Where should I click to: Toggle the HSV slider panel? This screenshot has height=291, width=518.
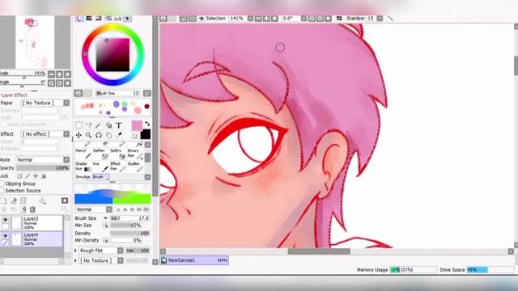pos(99,19)
